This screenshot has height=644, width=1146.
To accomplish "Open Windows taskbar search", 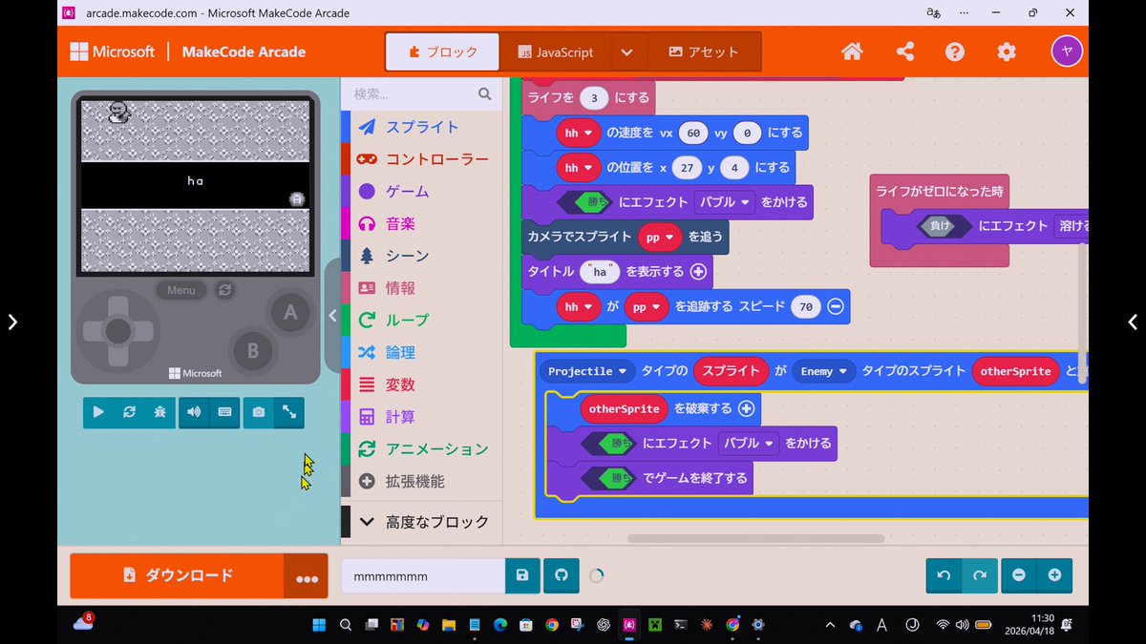I will 346,625.
